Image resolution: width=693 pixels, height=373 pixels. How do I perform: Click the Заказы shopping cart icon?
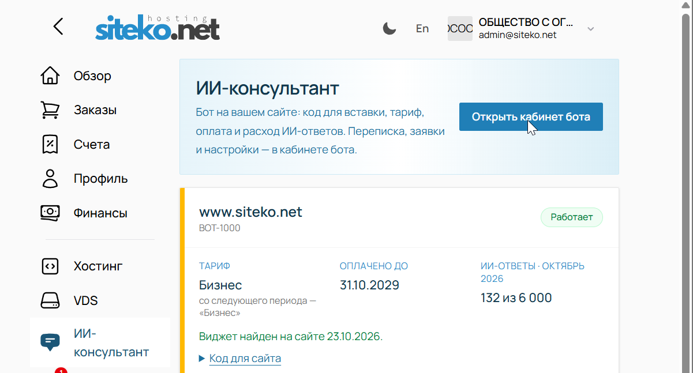(x=50, y=110)
